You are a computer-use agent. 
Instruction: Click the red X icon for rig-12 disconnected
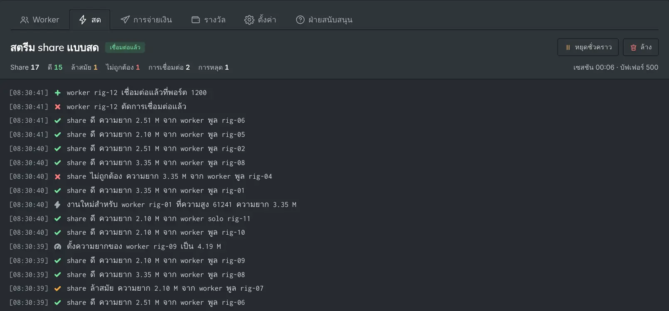(x=58, y=107)
